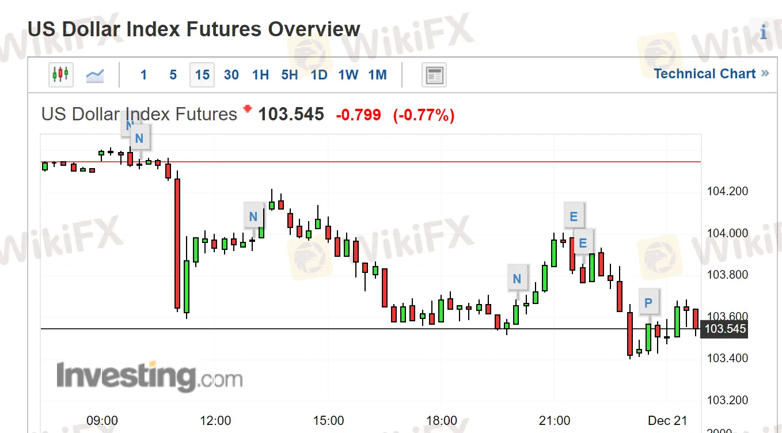This screenshot has height=433, width=782.
Task: Select the 1 minute timeframe
Action: [143, 75]
